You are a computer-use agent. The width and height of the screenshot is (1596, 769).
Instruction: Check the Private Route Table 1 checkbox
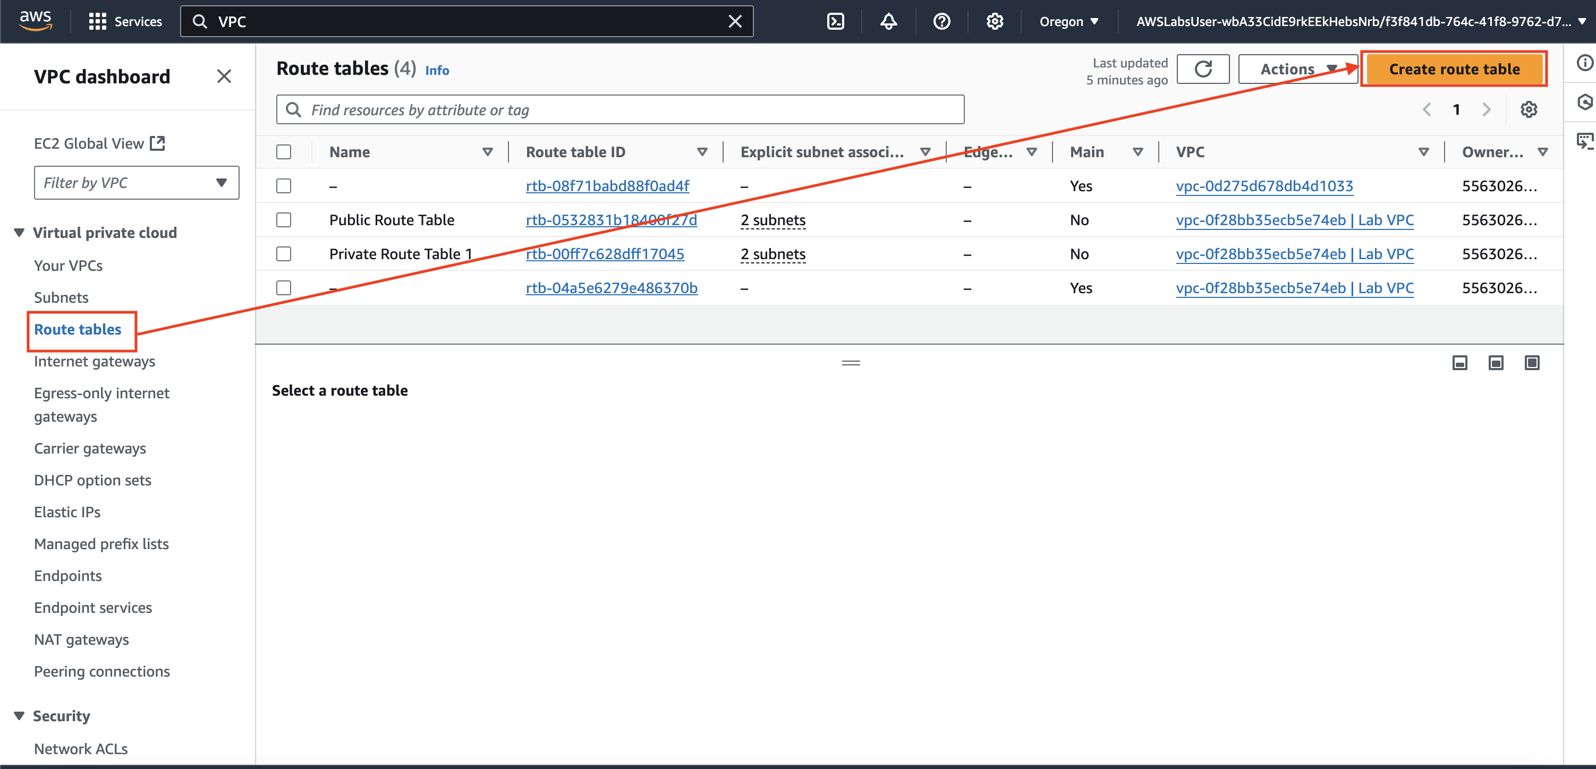coord(284,254)
